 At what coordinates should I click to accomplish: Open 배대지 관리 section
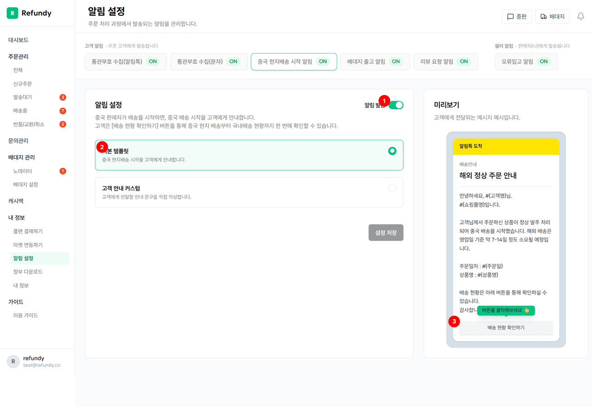pos(21,157)
